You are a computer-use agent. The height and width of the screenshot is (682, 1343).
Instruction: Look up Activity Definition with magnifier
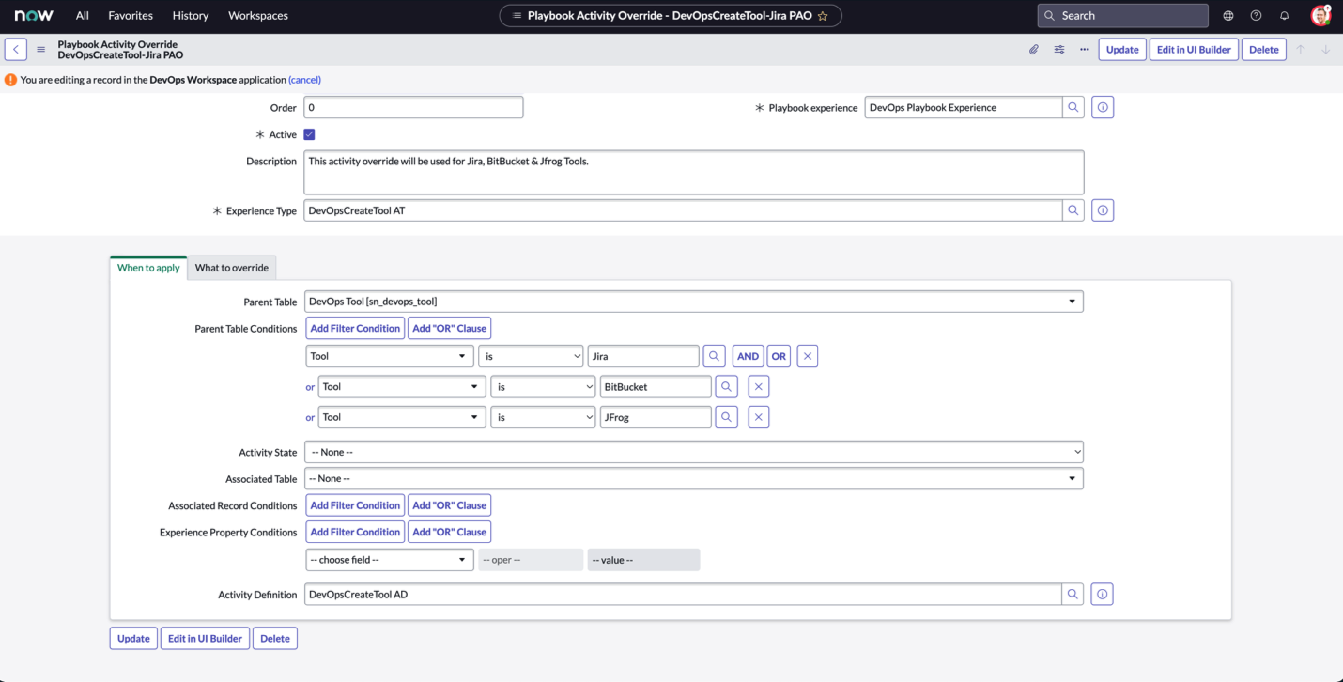tap(1073, 595)
